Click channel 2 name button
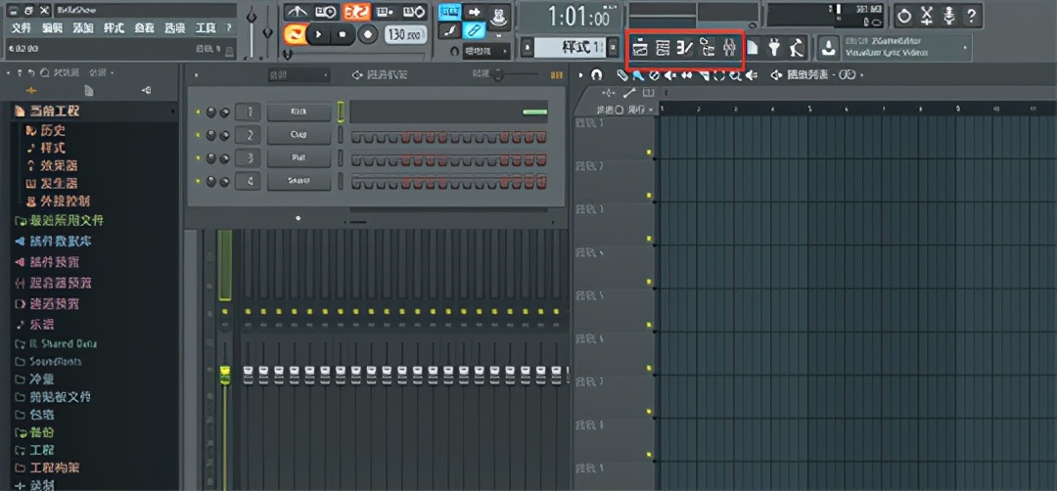The width and height of the screenshot is (1057, 491). tap(299, 135)
